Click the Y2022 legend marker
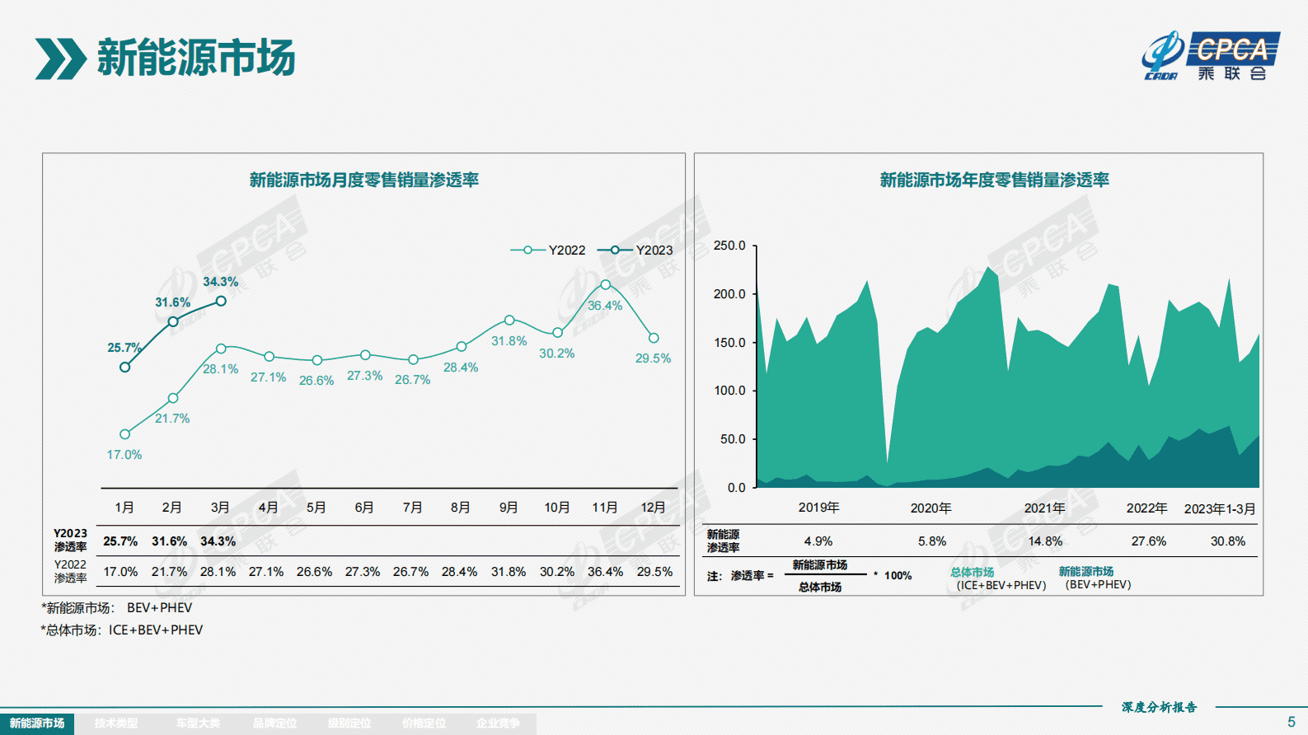 527,250
